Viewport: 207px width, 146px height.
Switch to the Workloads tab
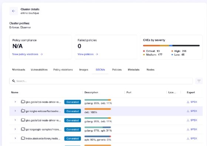click(x=18, y=70)
